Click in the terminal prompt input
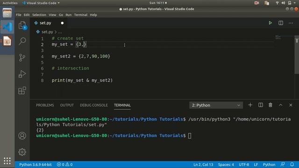Image resolution: width=299 pixels, height=168 pixels. pos(190,136)
